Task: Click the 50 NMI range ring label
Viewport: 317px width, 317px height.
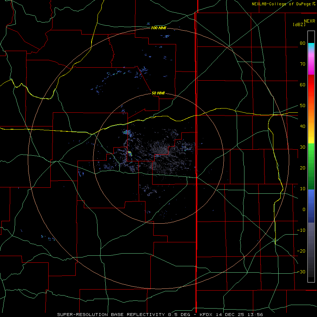Action: (x=158, y=93)
